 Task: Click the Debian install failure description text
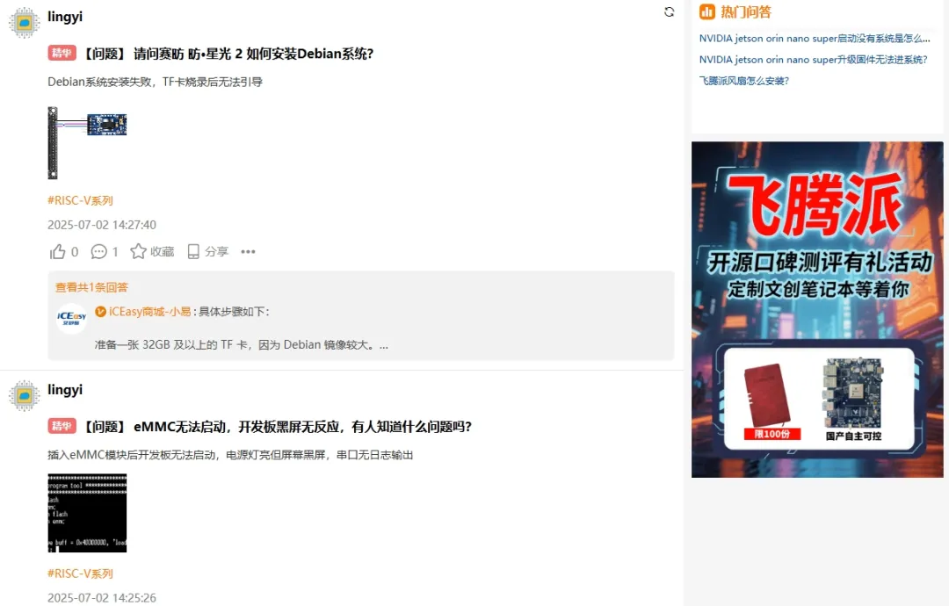pyautogui.click(x=155, y=82)
